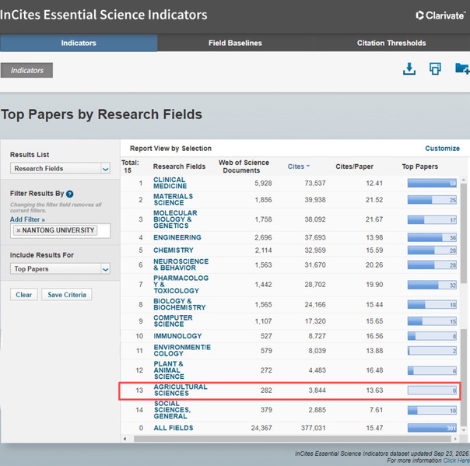Screen dimensions: 470x466
Task: Open the MATERIALS SCIENCE field link
Action: click(173, 200)
